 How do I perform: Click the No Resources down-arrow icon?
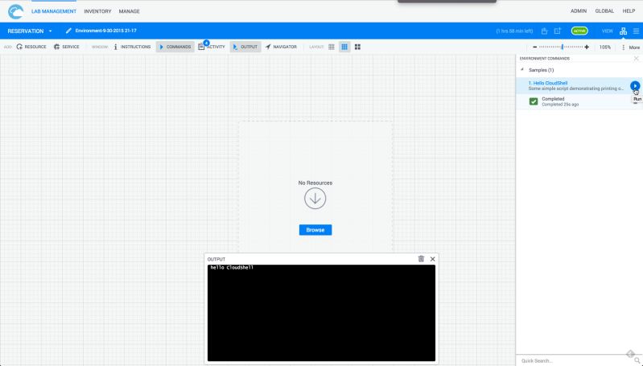click(315, 199)
